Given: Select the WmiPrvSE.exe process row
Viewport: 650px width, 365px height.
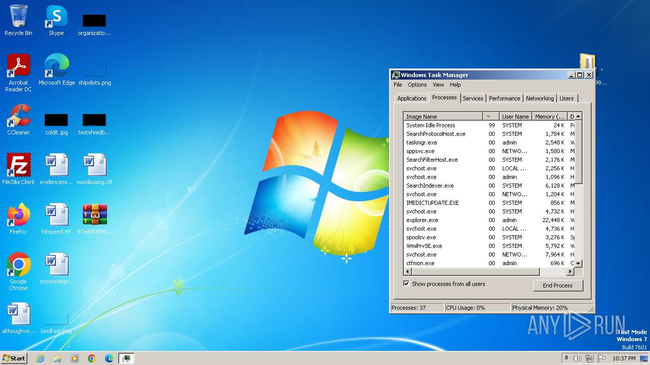Looking at the screenshot, I should click(x=489, y=246).
